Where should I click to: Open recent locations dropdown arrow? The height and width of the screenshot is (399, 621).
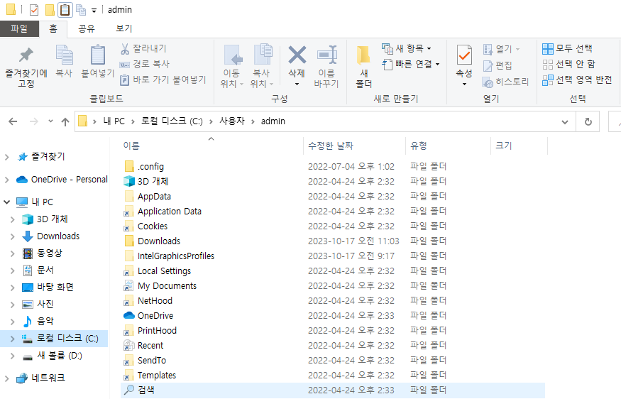tap(50, 121)
